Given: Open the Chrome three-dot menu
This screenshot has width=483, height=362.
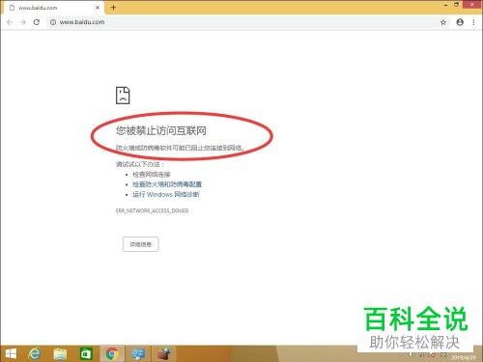Looking at the screenshot, I should point(473,22).
